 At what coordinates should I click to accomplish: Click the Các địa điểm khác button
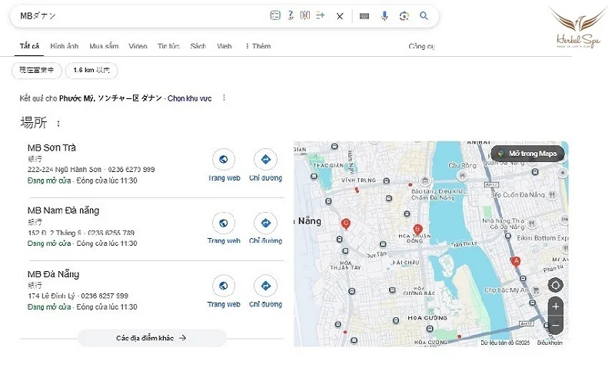[x=151, y=338]
